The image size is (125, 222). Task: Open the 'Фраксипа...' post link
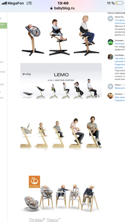(x=120, y=88)
